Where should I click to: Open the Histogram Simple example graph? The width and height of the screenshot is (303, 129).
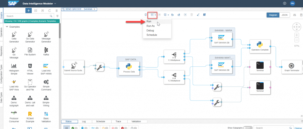14,69
